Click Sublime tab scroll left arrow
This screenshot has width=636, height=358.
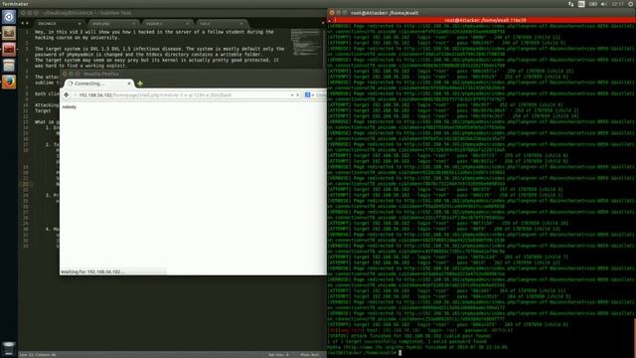click(x=22, y=24)
